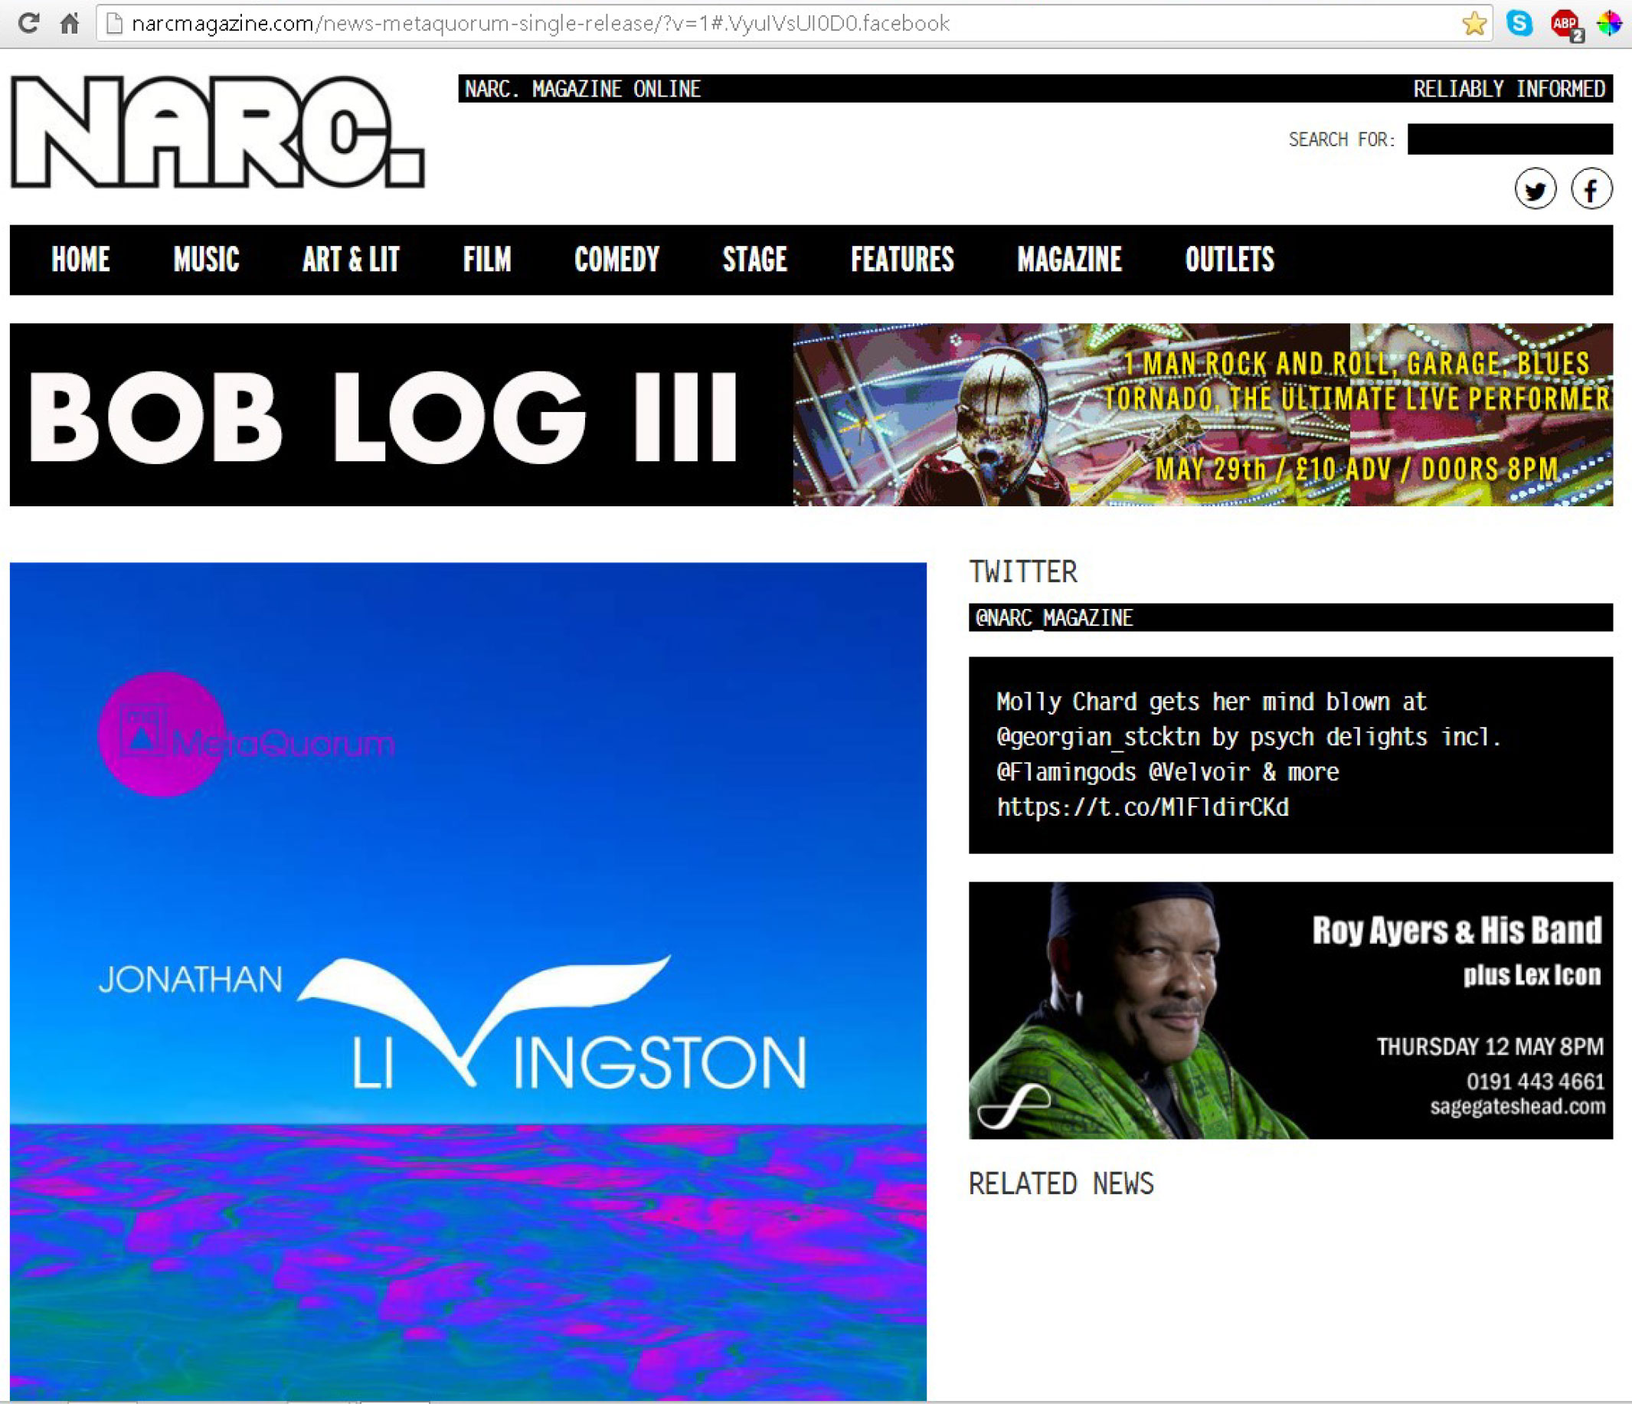The image size is (1632, 1404).
Task: Click the NARC. logo
Action: (217, 133)
